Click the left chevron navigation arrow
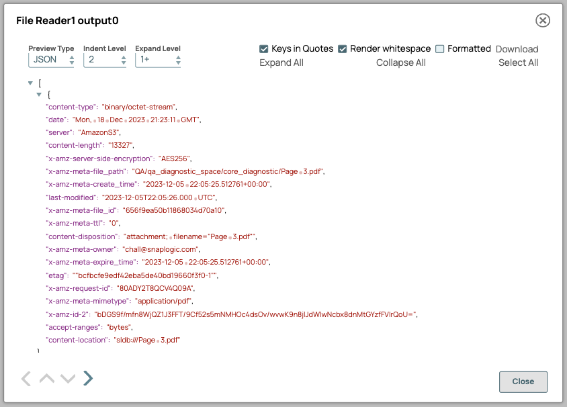 click(x=26, y=378)
